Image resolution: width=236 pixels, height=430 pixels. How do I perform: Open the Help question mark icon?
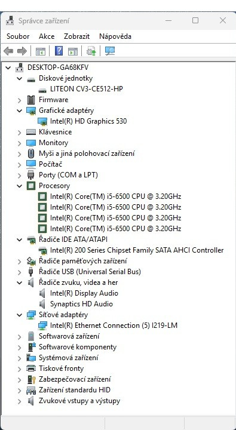tap(59, 51)
